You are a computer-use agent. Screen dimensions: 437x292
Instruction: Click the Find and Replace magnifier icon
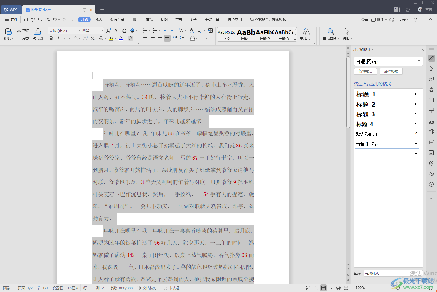click(331, 32)
